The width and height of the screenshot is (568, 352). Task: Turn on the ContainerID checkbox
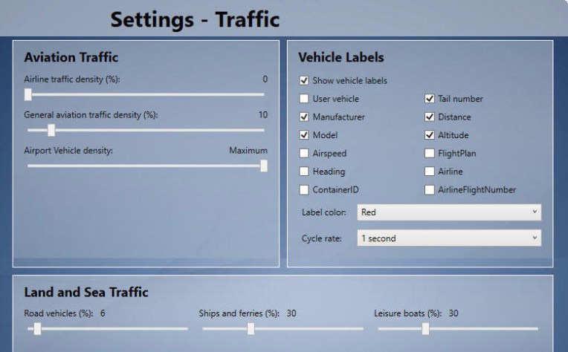coord(304,189)
